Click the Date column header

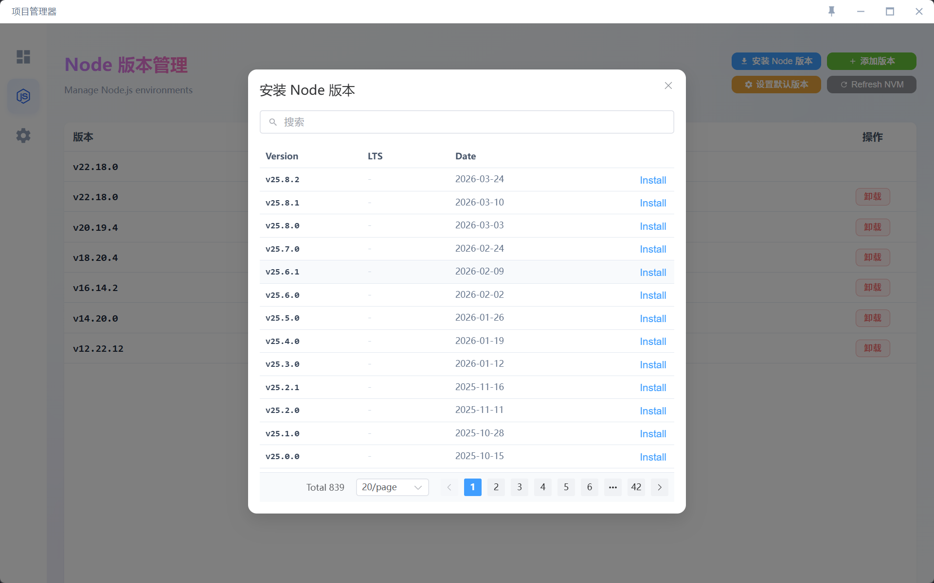(x=466, y=156)
